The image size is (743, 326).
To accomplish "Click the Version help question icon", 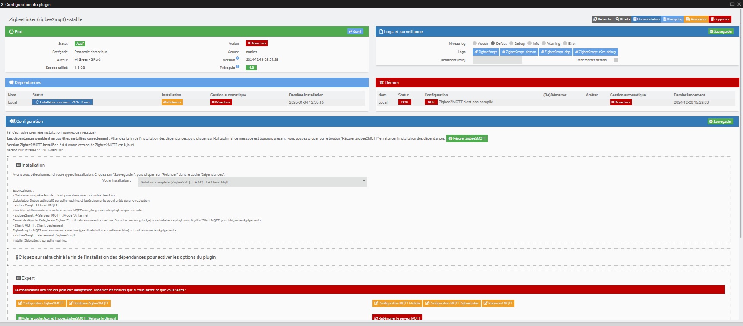I will [238, 58].
